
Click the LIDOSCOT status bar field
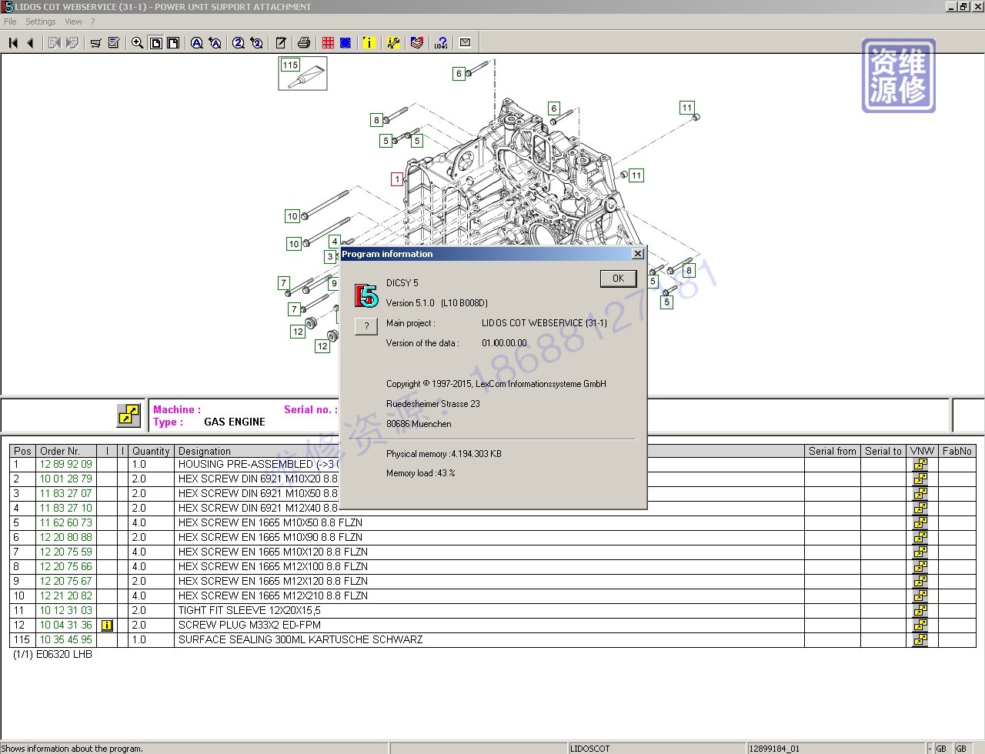656,748
